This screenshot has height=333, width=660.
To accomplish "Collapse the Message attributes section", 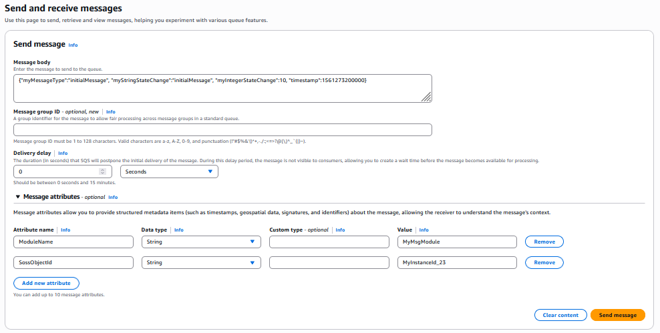I will [17, 197].
